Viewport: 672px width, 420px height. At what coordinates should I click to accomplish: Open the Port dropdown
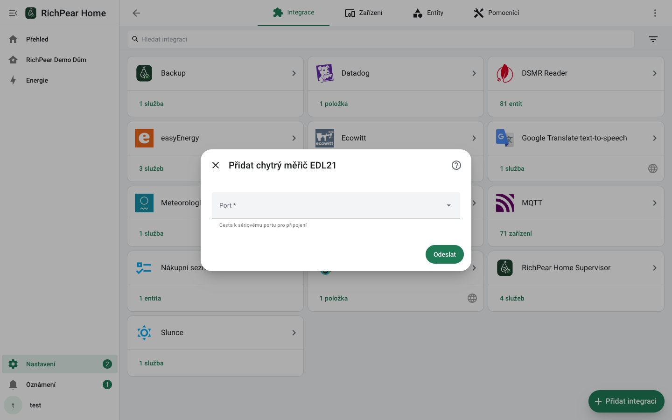(336, 205)
